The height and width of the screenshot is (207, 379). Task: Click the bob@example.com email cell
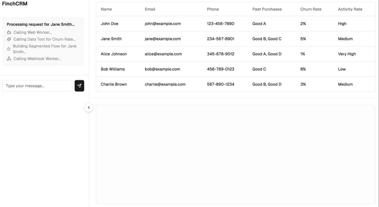pos(162,69)
